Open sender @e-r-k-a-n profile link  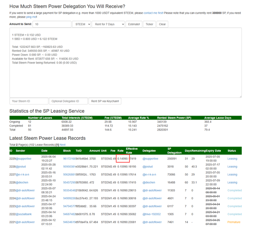(x=22, y=174)
